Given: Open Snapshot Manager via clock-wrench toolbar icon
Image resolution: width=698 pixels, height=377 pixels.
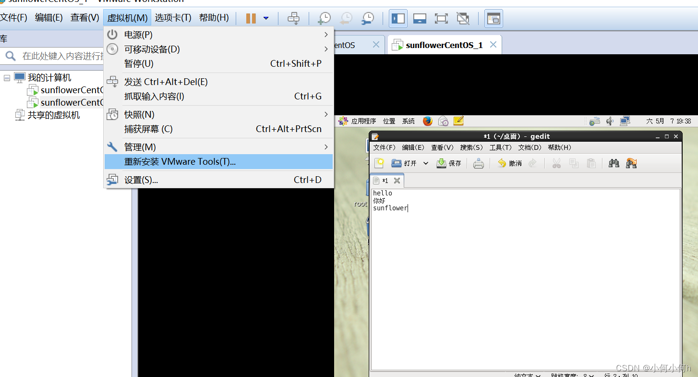Looking at the screenshot, I should click(367, 18).
